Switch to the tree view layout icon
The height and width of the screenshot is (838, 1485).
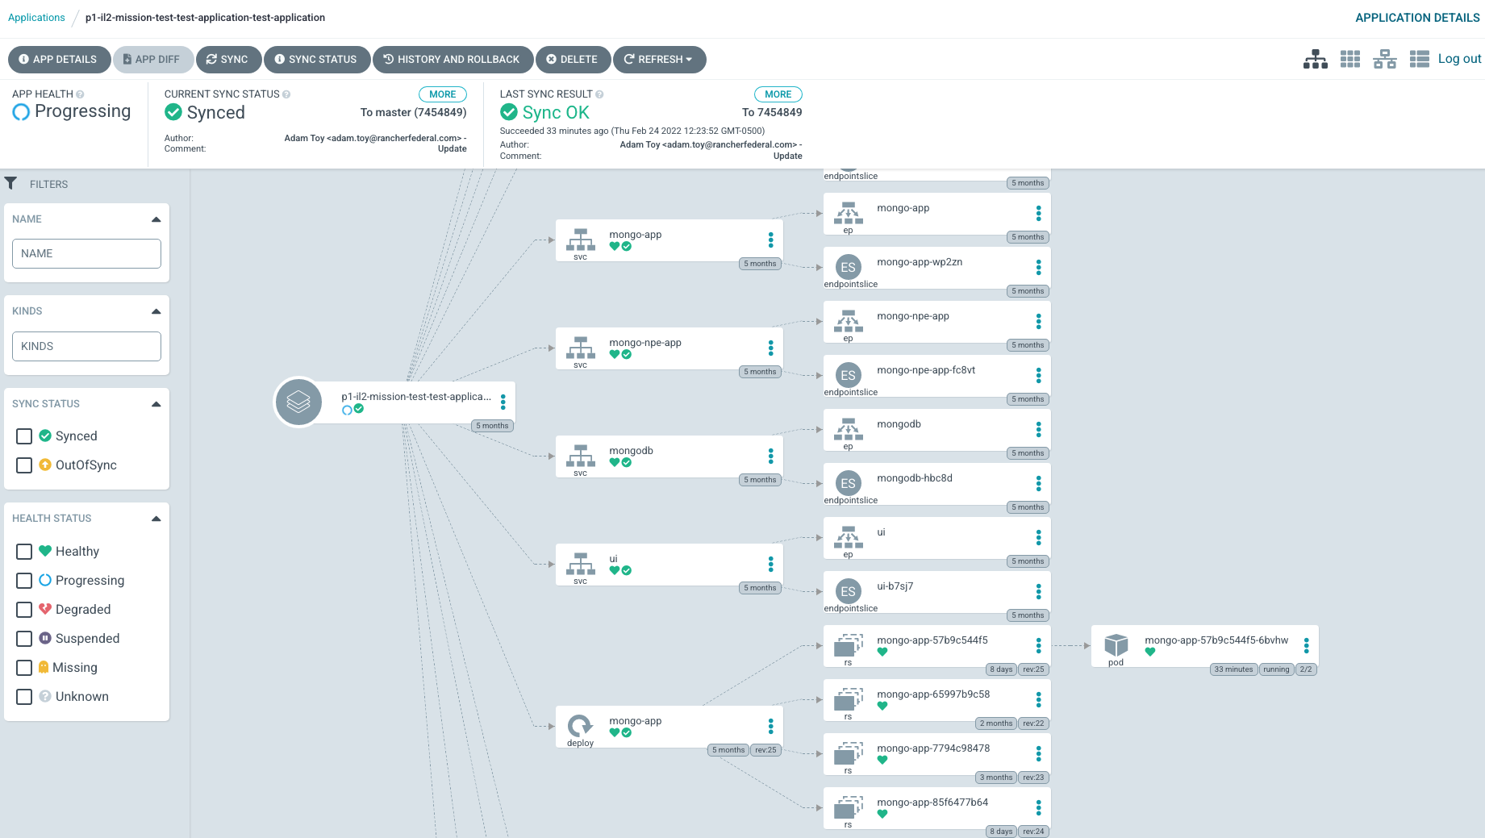[x=1315, y=59]
